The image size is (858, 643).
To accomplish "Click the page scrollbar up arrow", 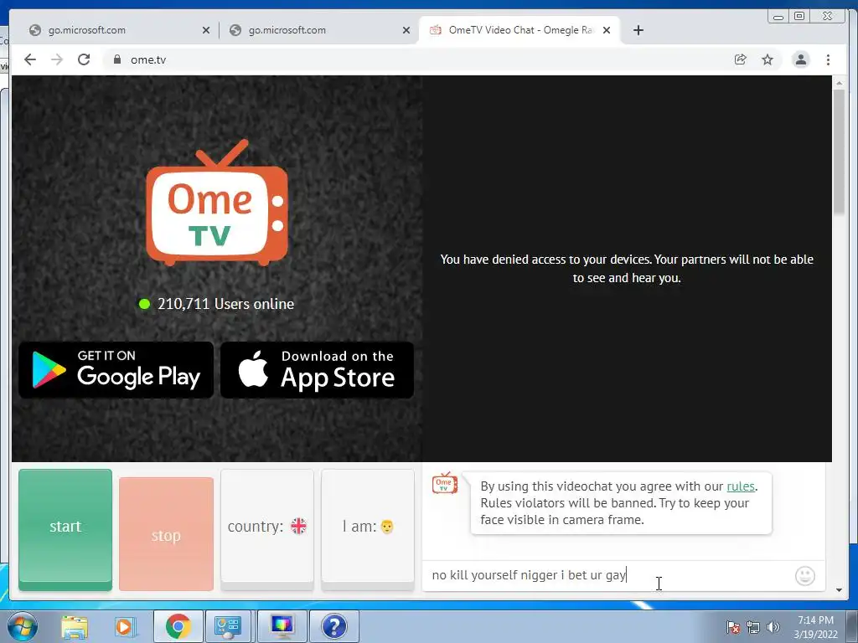I will pyautogui.click(x=840, y=83).
